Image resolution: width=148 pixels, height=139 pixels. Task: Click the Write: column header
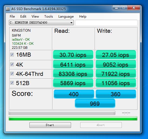pyautogui.click(x=105, y=31)
